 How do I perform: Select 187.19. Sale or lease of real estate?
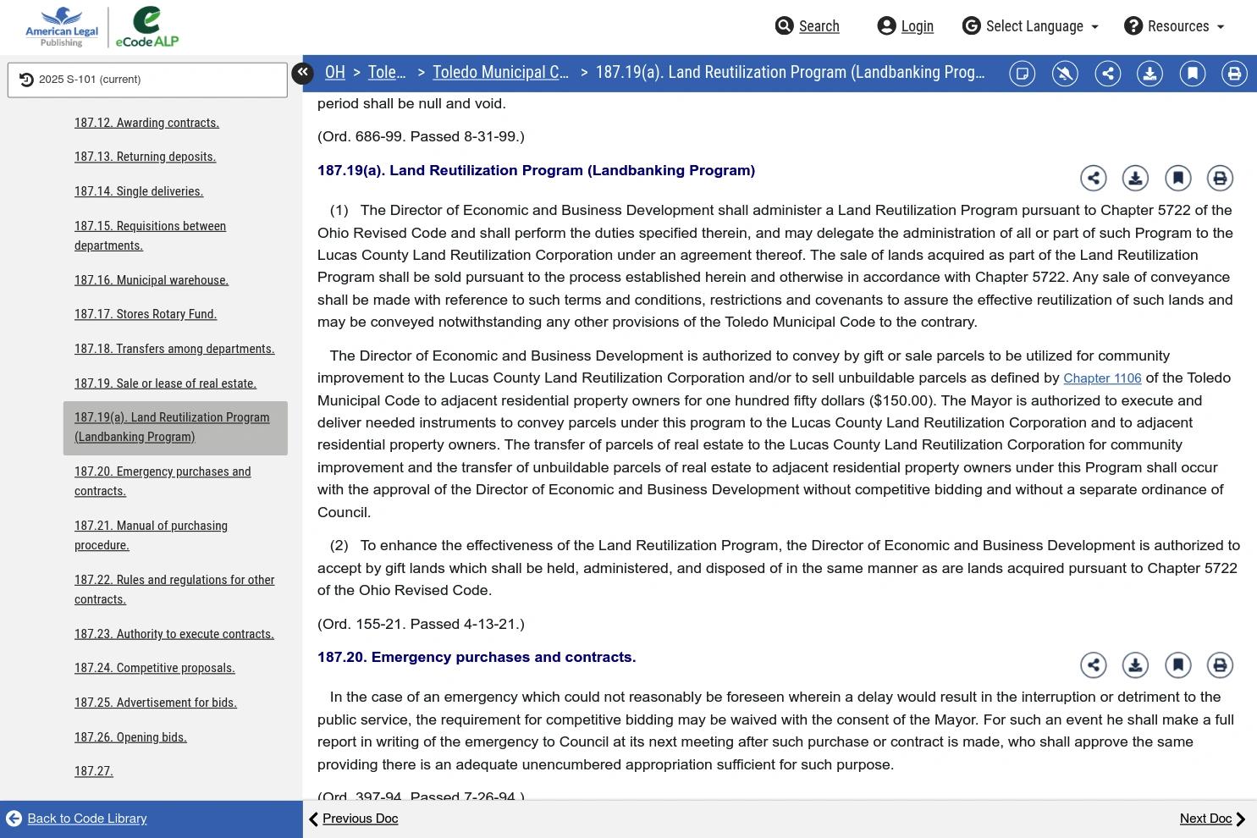pos(165,383)
